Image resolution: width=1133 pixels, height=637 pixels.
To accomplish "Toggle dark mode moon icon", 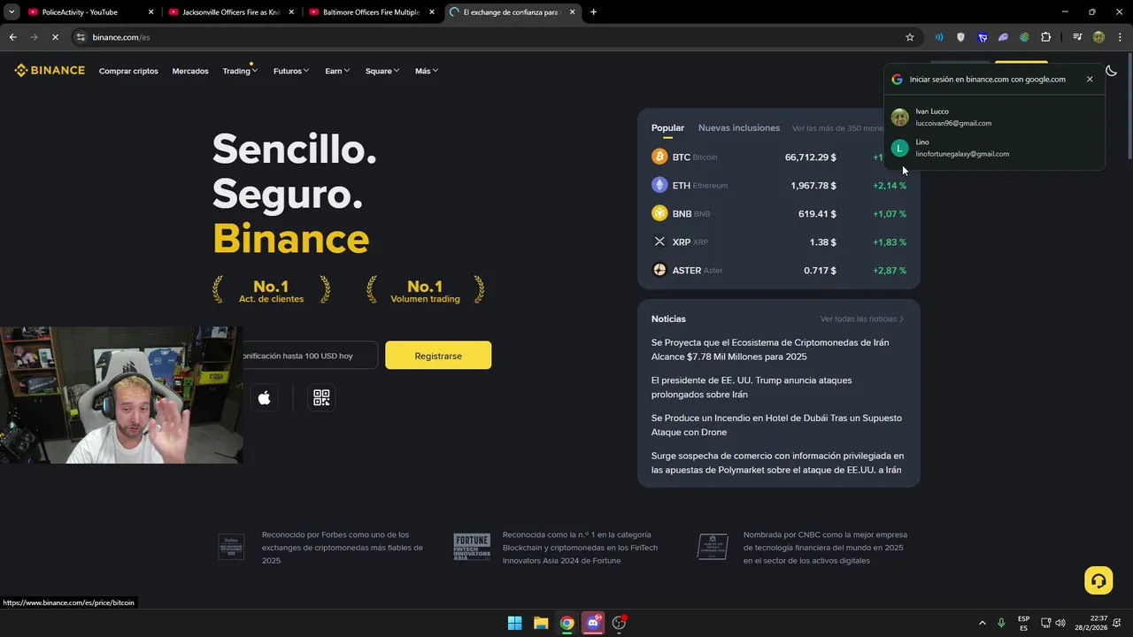I will (x=1111, y=71).
